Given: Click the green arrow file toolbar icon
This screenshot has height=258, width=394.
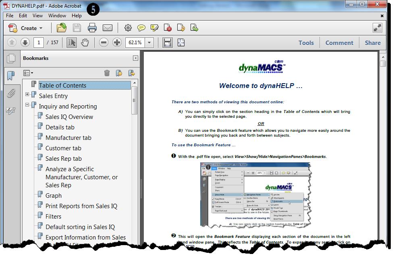Looking at the screenshot, I should point(194,28).
